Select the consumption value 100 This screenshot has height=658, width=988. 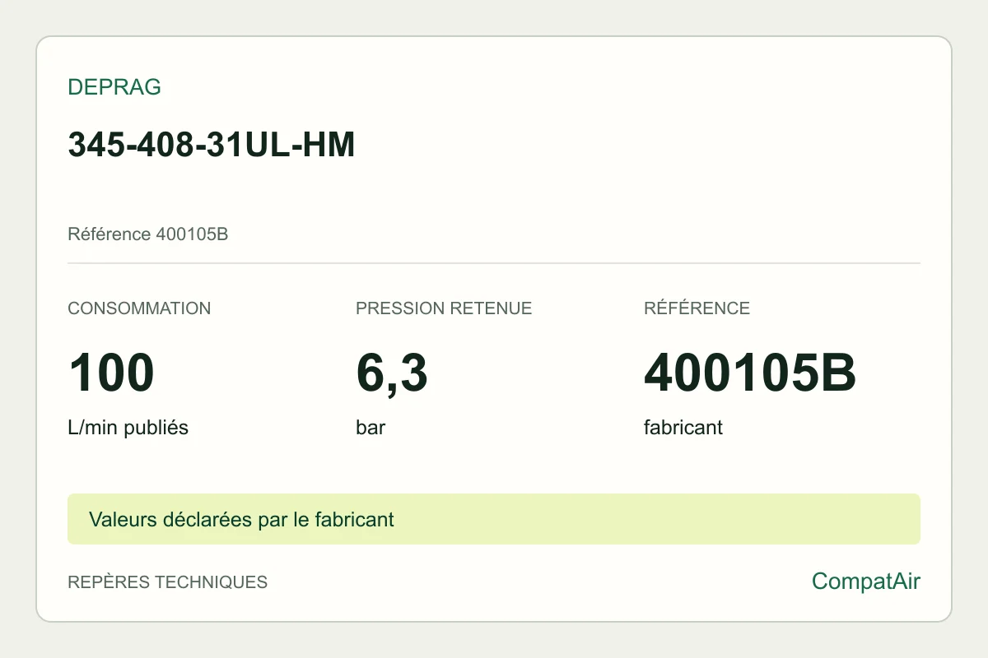tap(111, 373)
